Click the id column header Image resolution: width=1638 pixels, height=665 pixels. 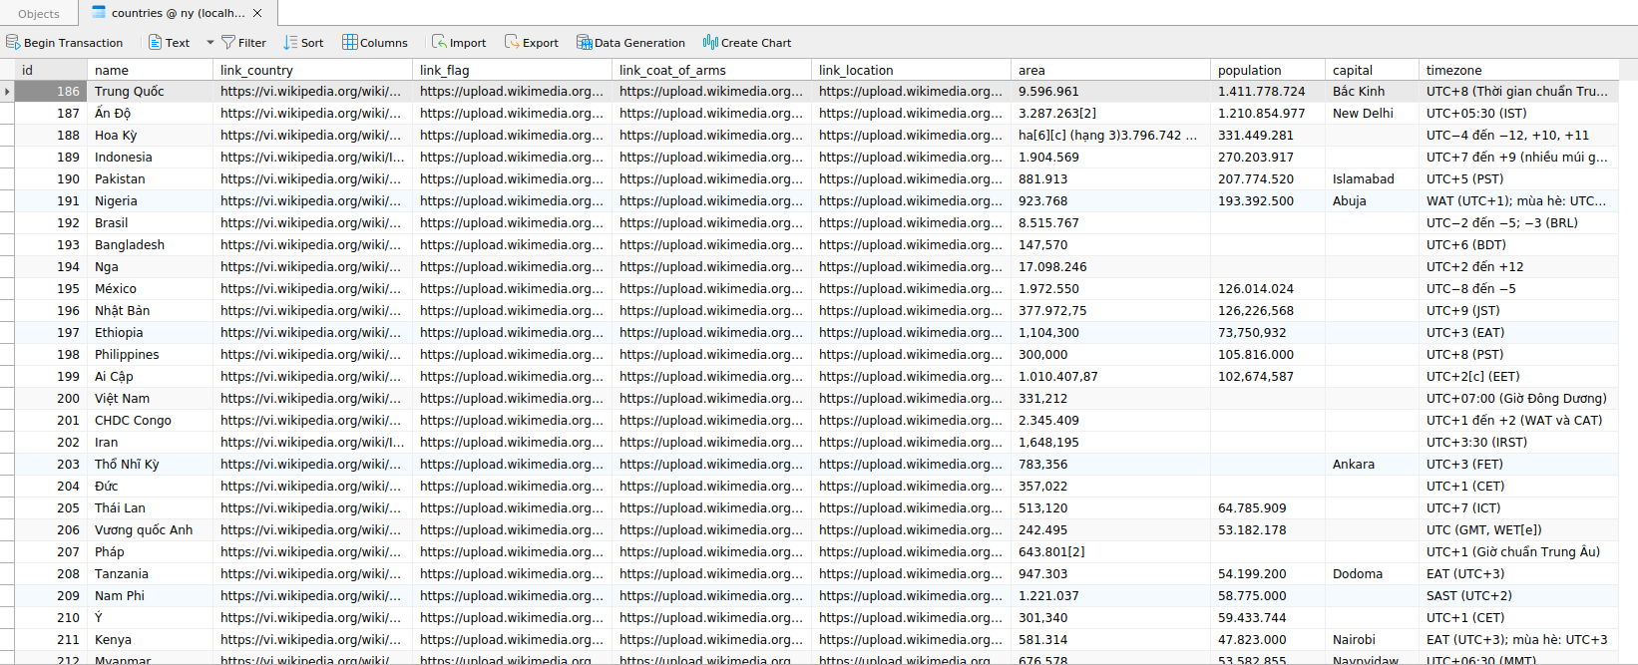tap(51, 70)
